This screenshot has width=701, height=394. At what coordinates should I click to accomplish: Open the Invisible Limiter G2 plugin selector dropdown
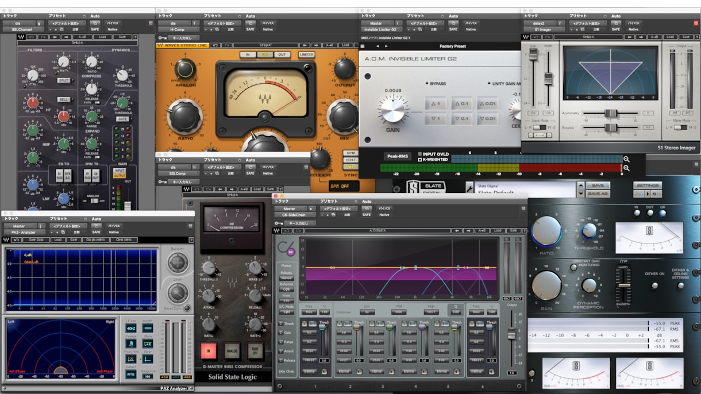coord(382,29)
